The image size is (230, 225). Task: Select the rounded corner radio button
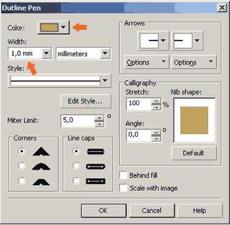pos(22,166)
